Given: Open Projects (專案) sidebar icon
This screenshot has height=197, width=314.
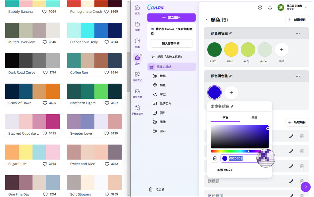Looking at the screenshot, I should point(137,26).
